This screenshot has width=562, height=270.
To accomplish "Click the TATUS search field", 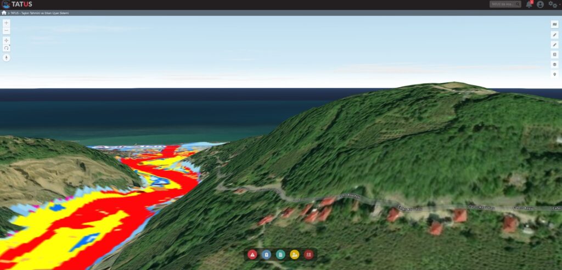I will tap(505, 4).
